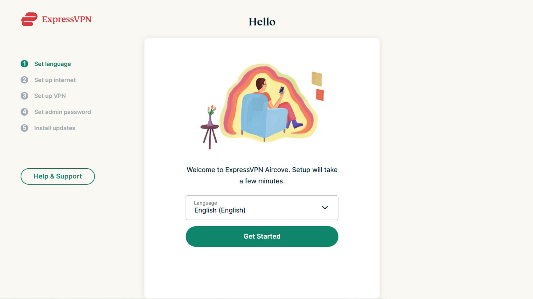Click the step 1 number circle

point(24,64)
